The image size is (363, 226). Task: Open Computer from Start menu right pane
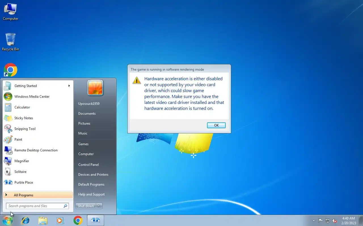pos(86,154)
